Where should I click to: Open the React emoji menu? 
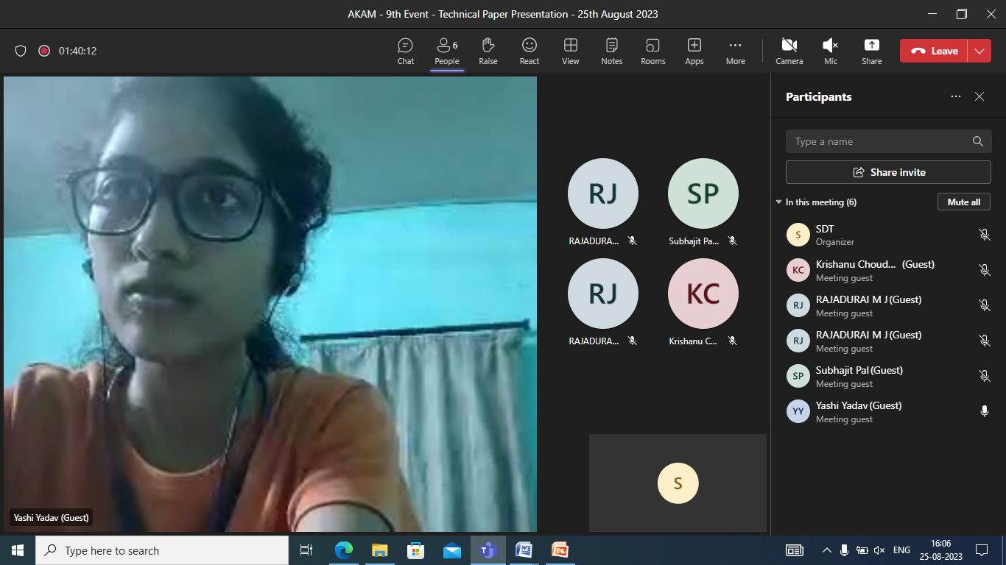[x=529, y=51]
